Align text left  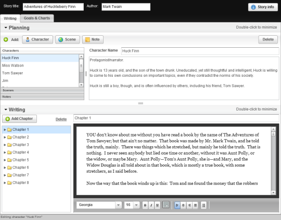tap(177, 205)
